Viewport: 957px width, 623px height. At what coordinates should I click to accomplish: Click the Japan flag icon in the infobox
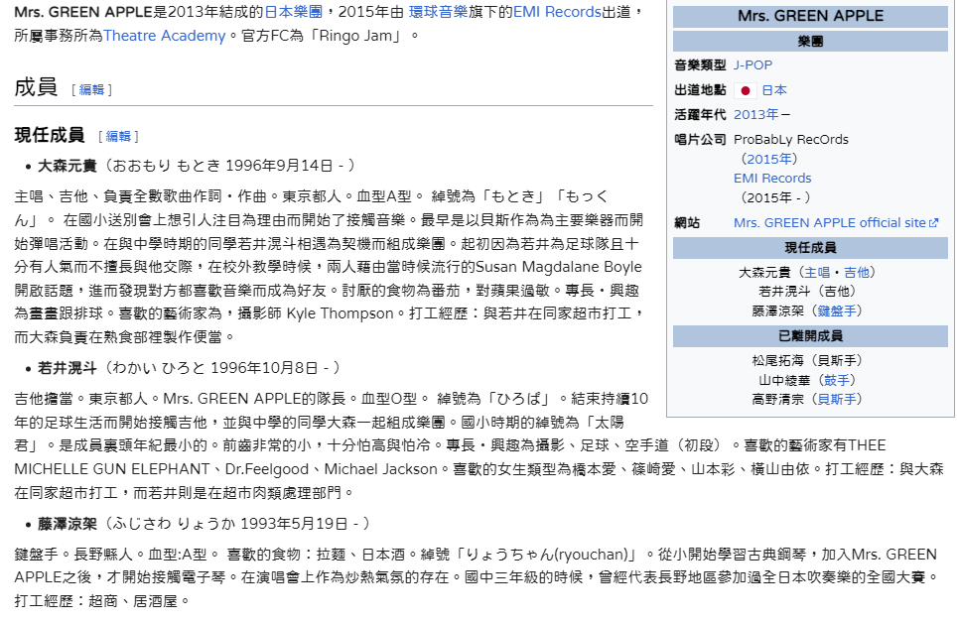tap(745, 90)
